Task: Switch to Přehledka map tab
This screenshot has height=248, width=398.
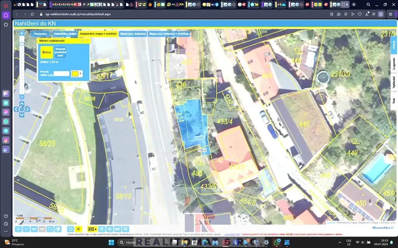Action: pos(40,34)
